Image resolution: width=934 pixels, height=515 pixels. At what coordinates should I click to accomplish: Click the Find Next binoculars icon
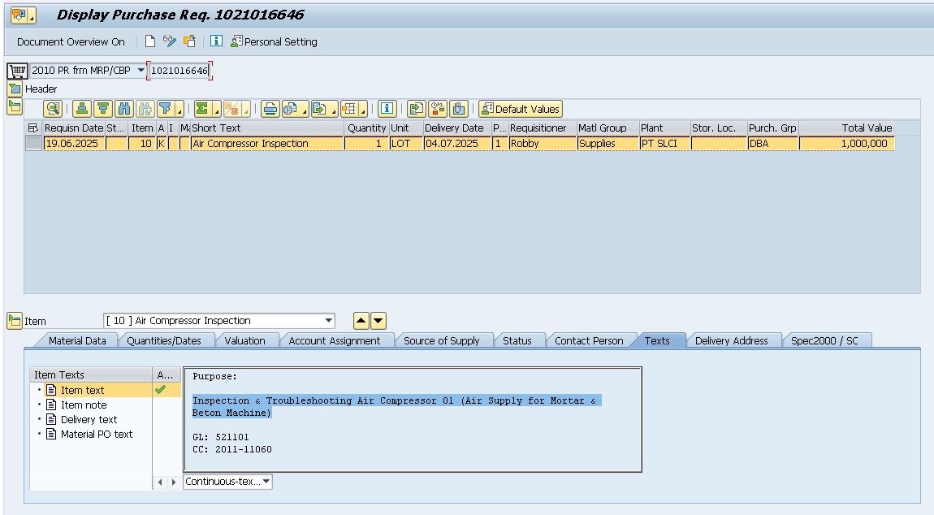(145, 109)
